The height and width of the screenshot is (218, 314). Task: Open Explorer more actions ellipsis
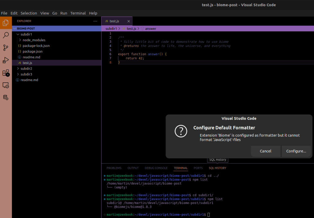pyautogui.click(x=95, y=21)
